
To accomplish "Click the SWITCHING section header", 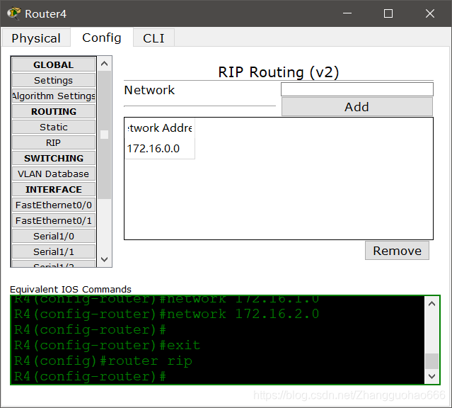I will (54, 158).
